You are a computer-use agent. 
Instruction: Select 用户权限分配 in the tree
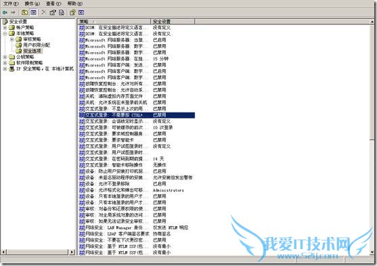coord(37,45)
